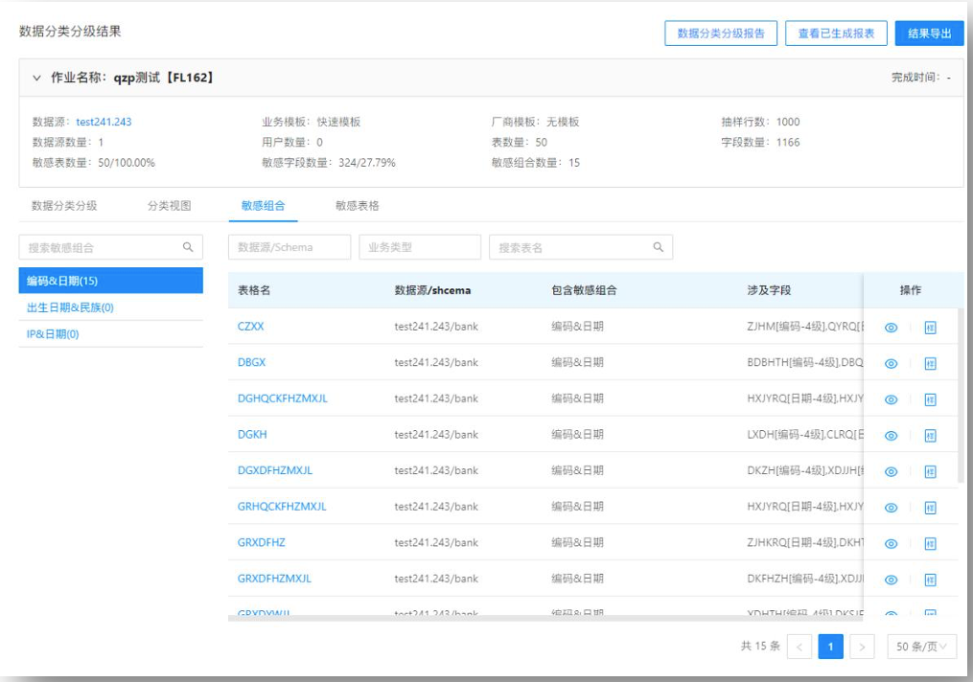Click eye view icon for GRHQCKFHZMXJL row
The image size is (973, 682).
pos(891,508)
